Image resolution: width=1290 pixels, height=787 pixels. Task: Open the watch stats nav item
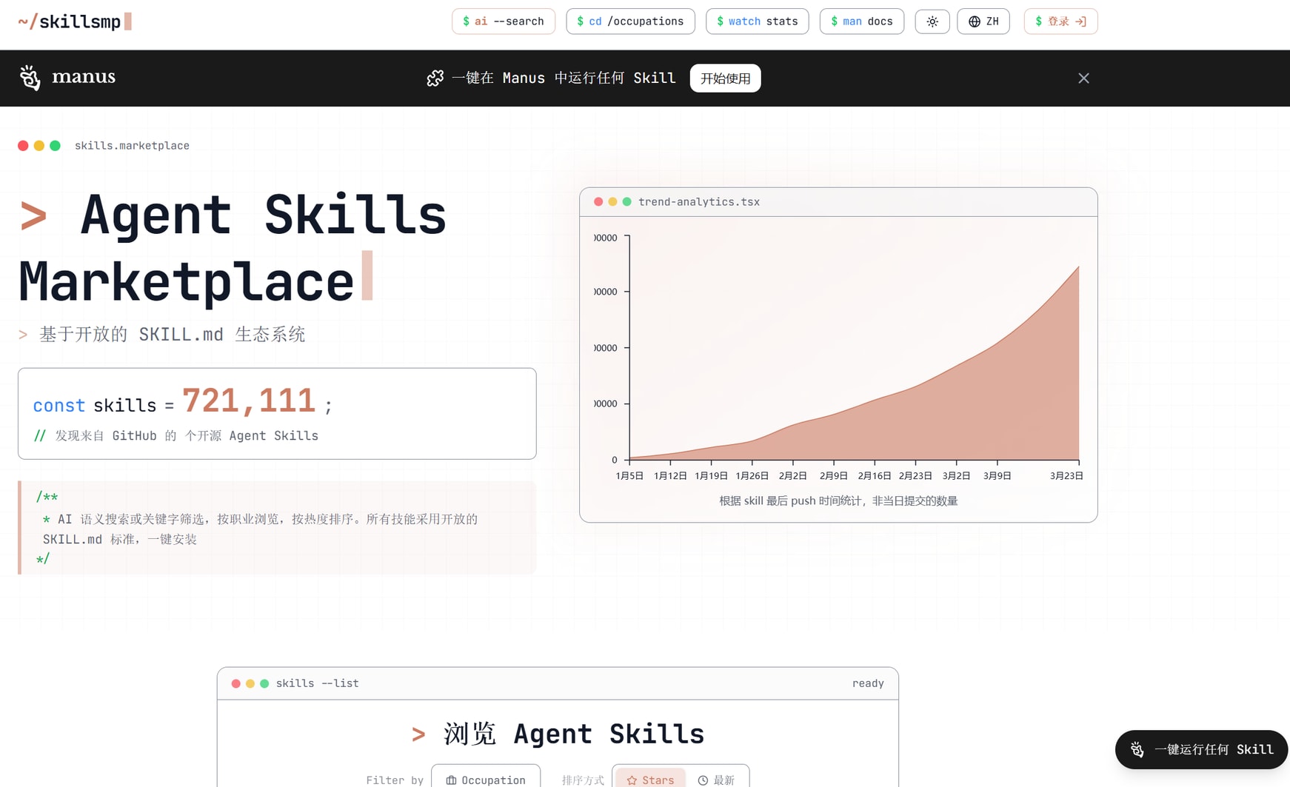click(757, 21)
